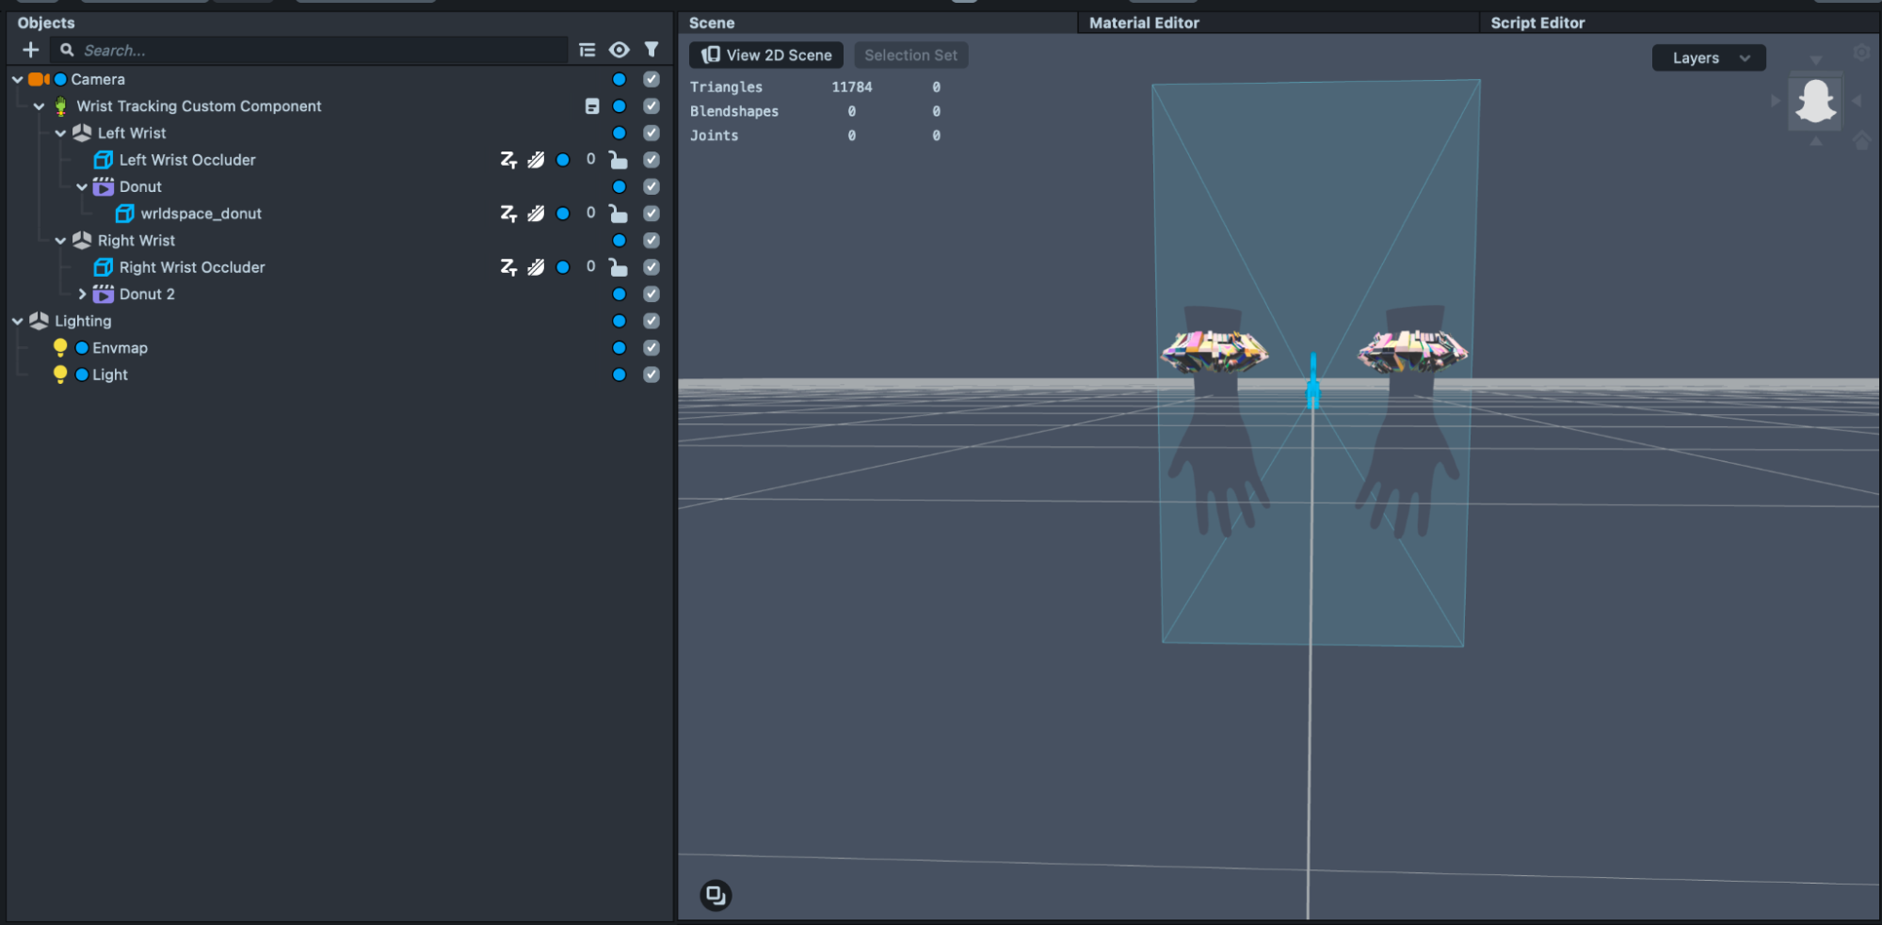The image size is (1882, 925).
Task: Click the View 2D Scene button
Action: click(766, 56)
